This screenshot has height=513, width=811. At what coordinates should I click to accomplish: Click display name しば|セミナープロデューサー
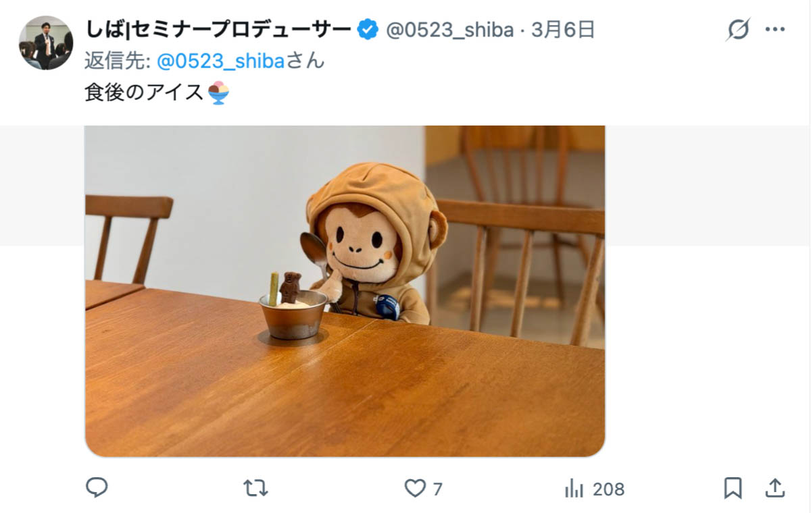tap(218, 30)
